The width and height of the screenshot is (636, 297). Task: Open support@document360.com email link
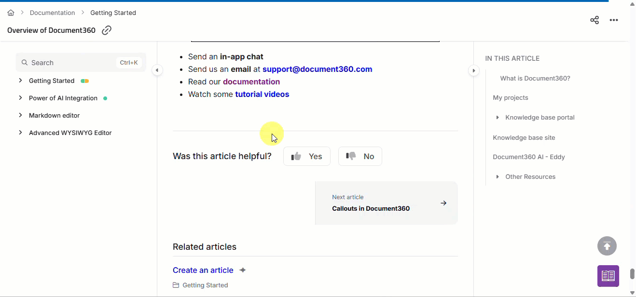click(317, 69)
